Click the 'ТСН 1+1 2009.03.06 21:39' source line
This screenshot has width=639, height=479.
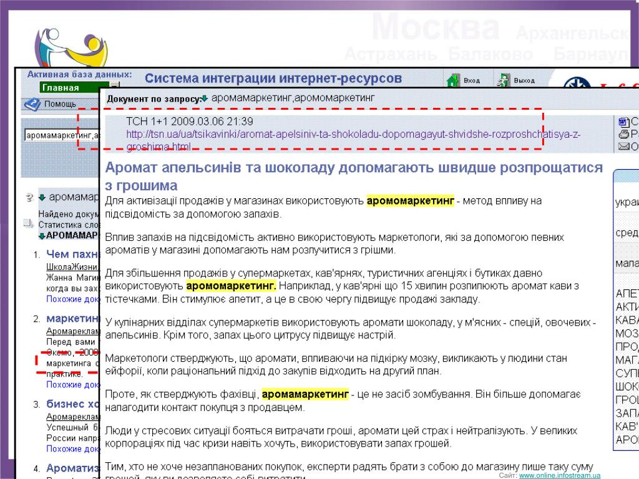[190, 122]
